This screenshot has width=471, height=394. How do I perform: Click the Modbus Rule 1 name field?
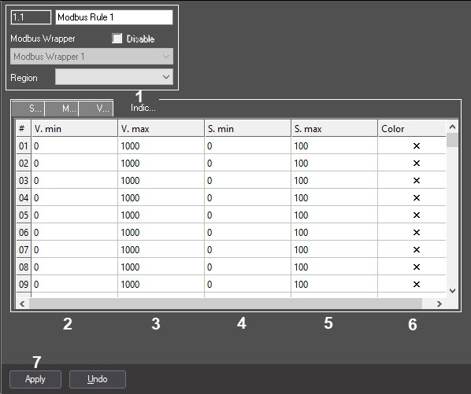point(114,17)
